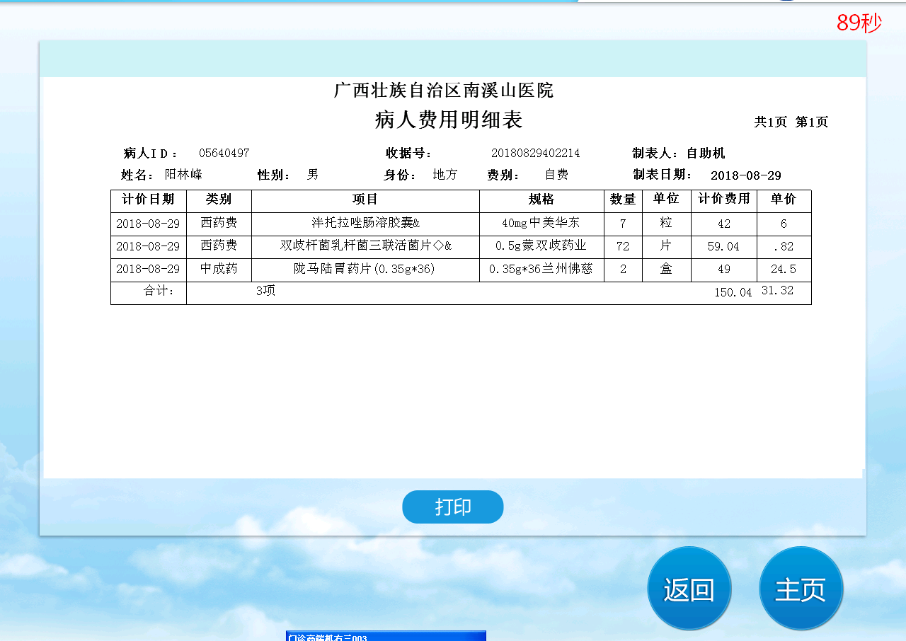Click the 单价 column header
906x641 pixels.
[784, 200]
